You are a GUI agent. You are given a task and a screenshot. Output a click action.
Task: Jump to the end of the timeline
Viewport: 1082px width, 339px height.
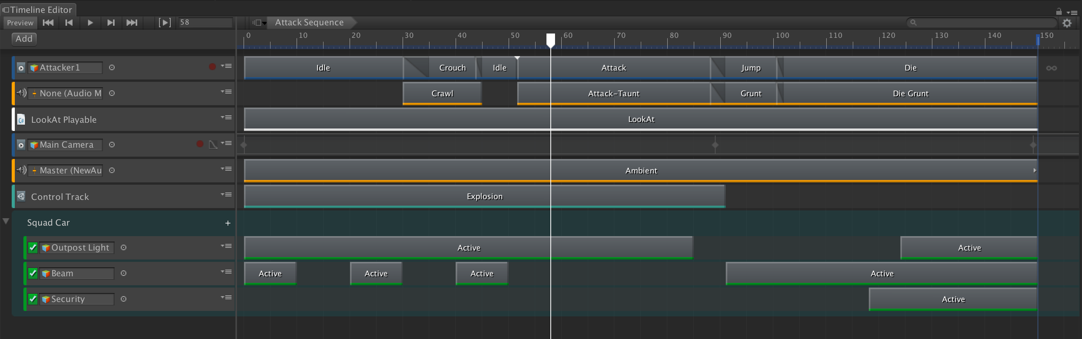[132, 23]
